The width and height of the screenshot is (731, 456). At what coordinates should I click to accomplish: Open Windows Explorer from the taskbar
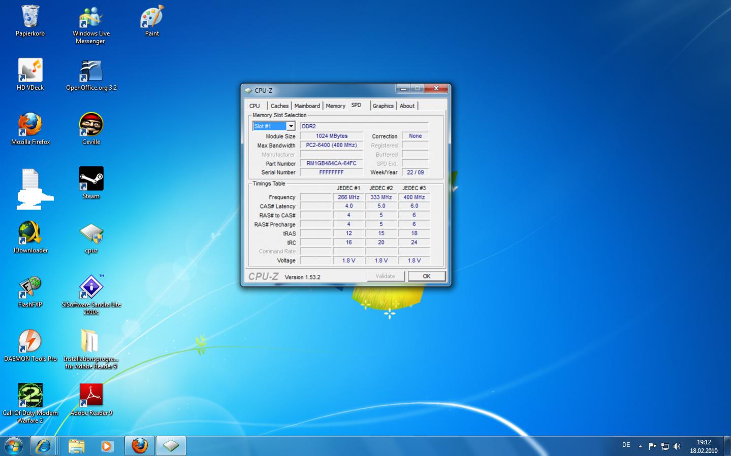(76, 446)
